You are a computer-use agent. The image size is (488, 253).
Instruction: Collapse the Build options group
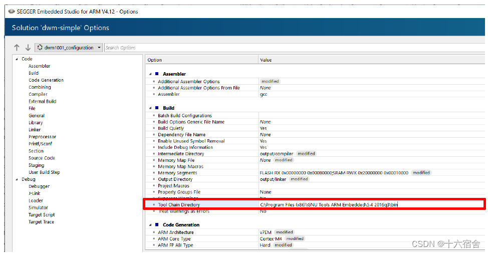click(x=151, y=108)
